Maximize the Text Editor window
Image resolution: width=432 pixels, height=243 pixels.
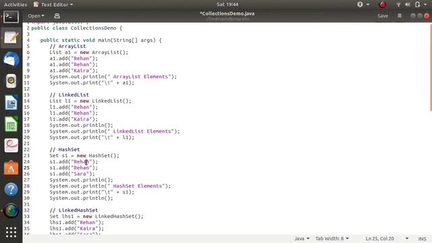click(420, 16)
